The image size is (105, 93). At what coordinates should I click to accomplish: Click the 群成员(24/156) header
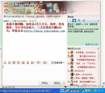coord(74,49)
